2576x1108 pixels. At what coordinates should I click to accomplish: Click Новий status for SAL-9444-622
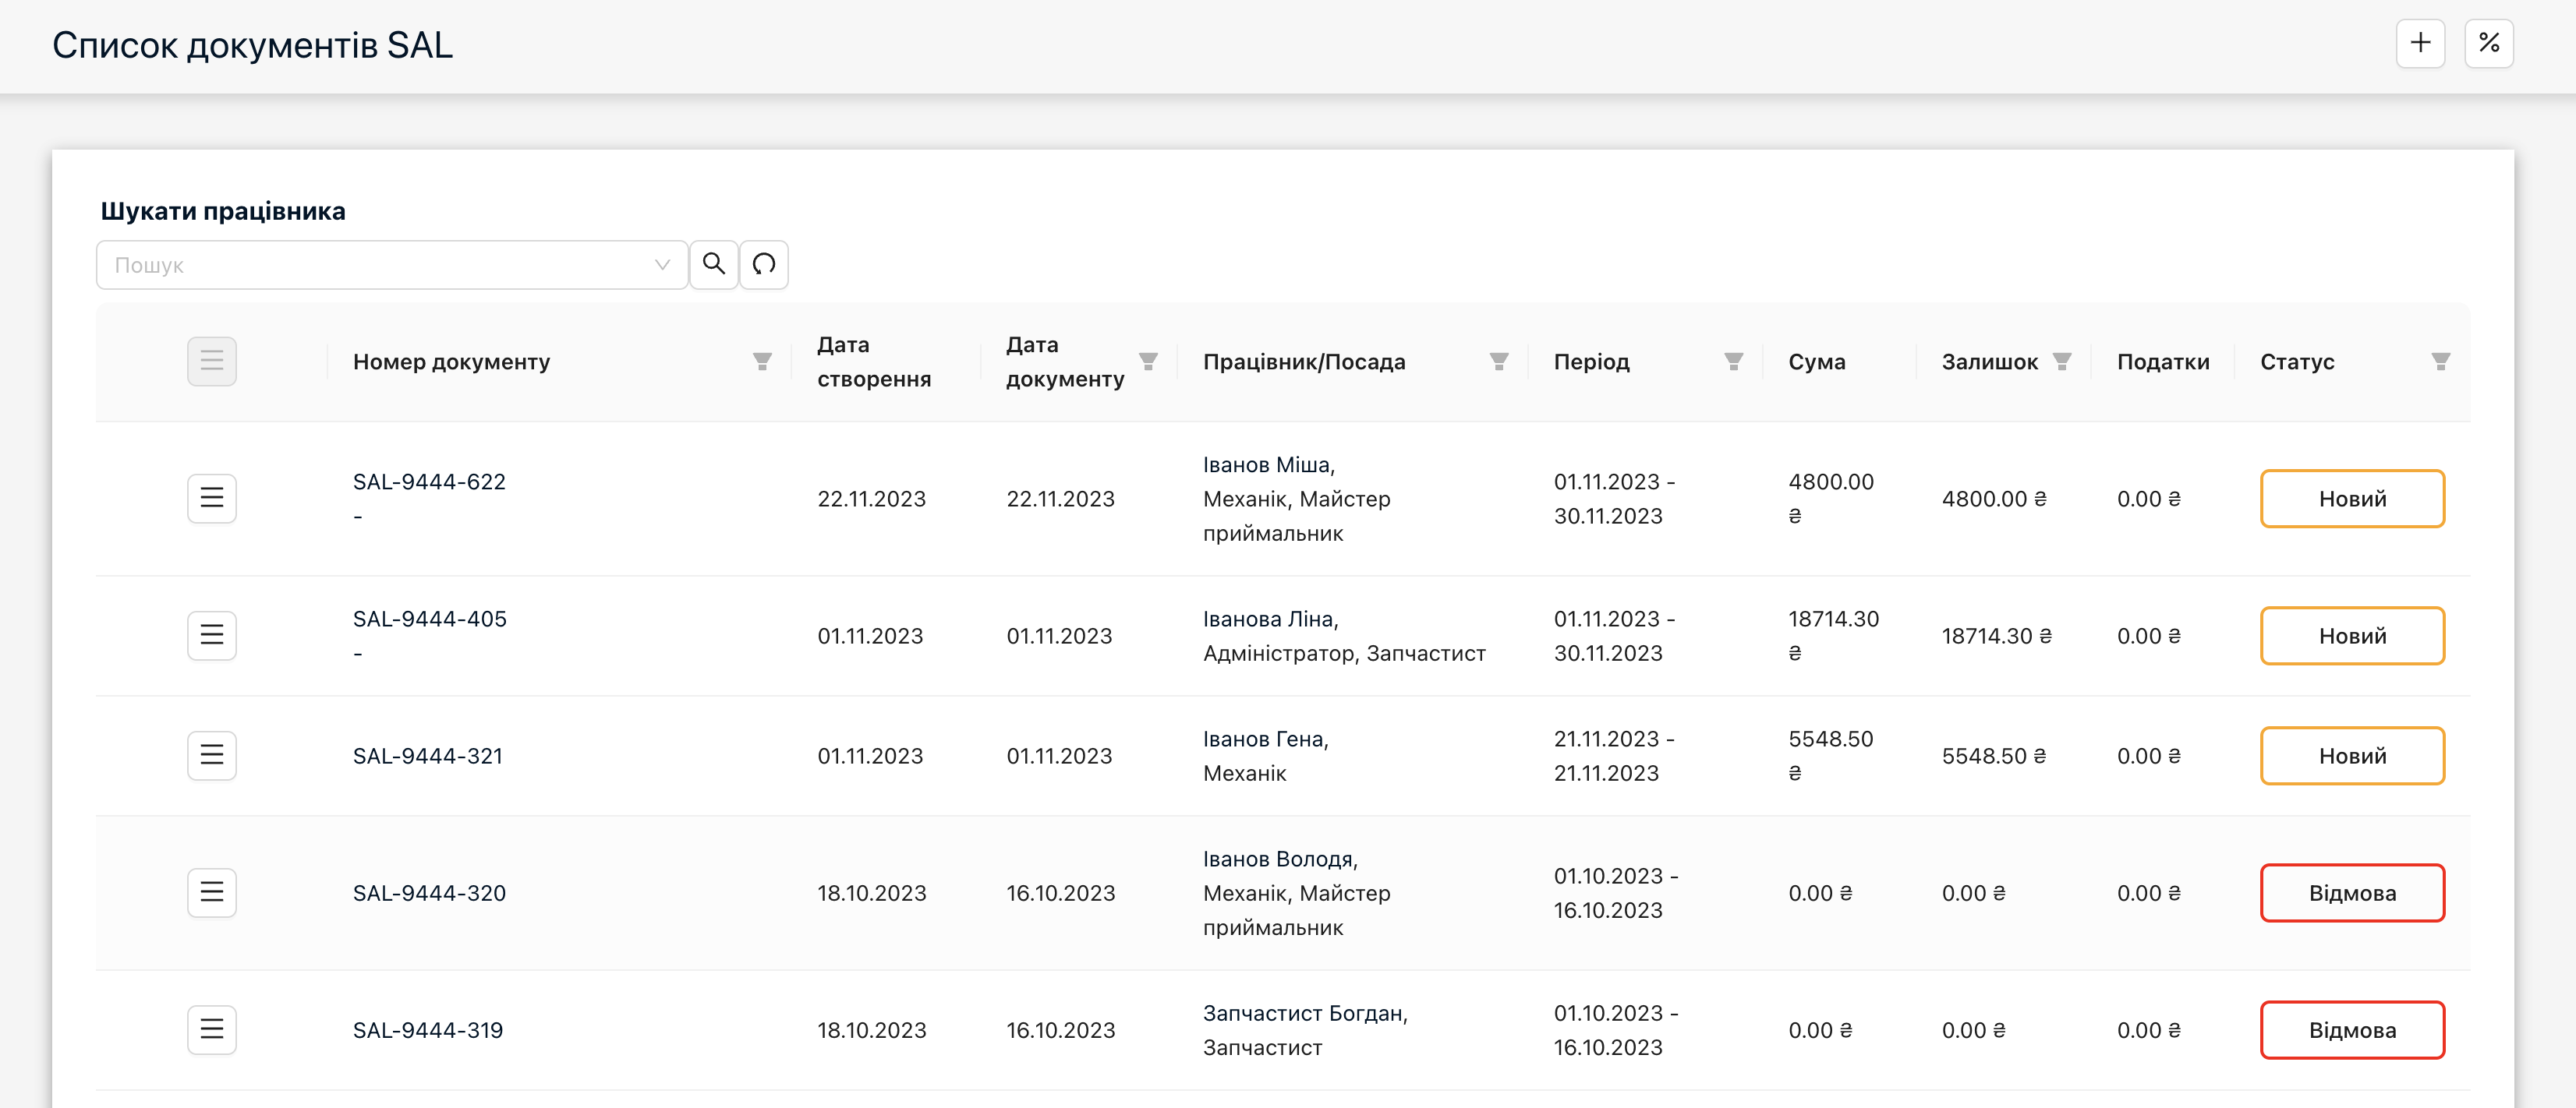[x=2352, y=499]
